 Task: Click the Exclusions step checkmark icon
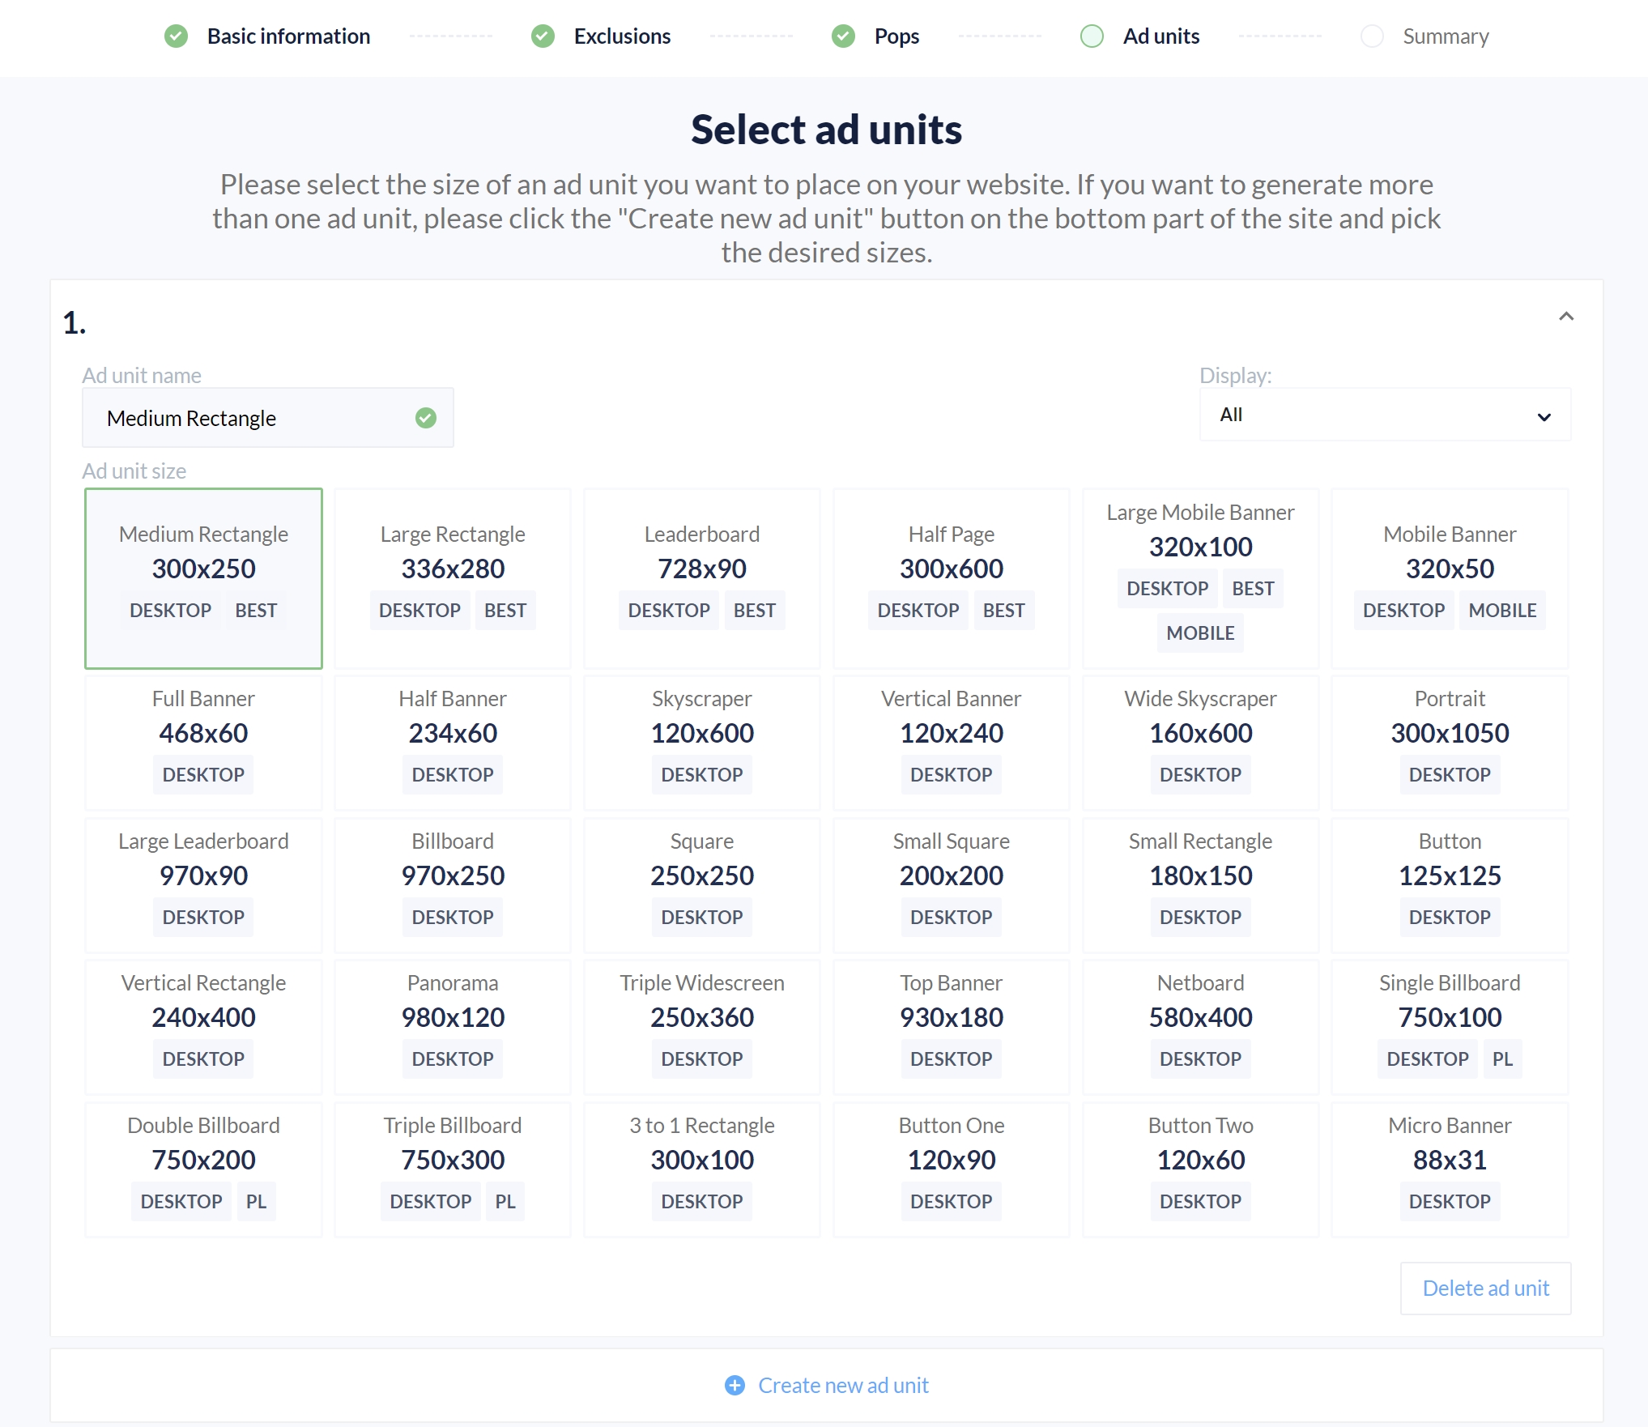(x=543, y=36)
